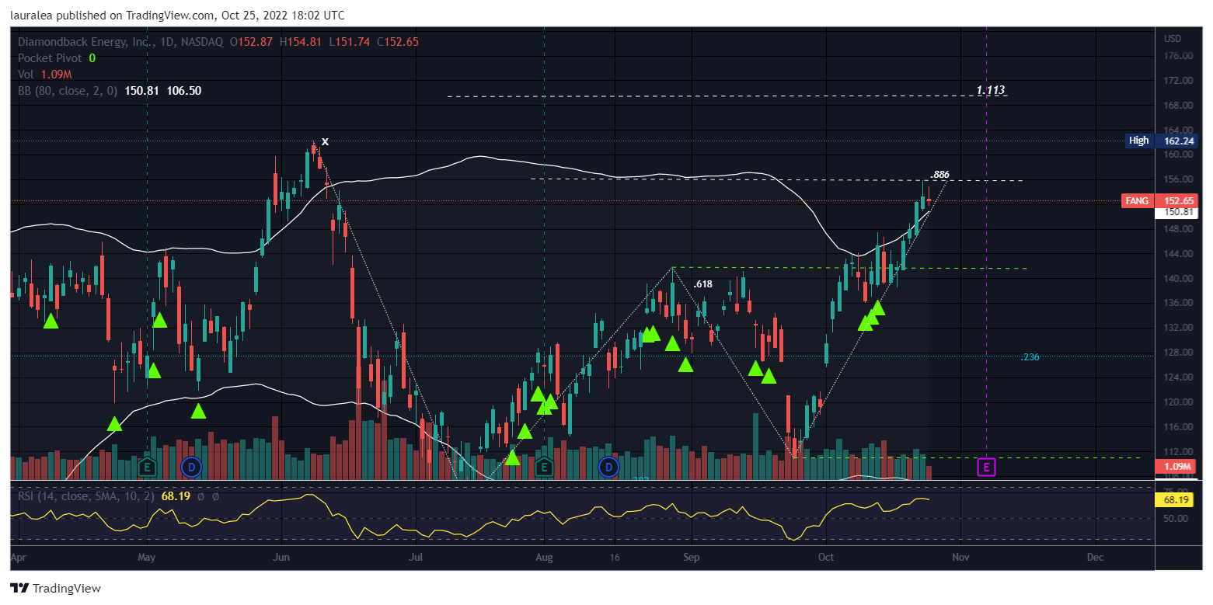Click the red FANG symbol tag

point(1138,201)
